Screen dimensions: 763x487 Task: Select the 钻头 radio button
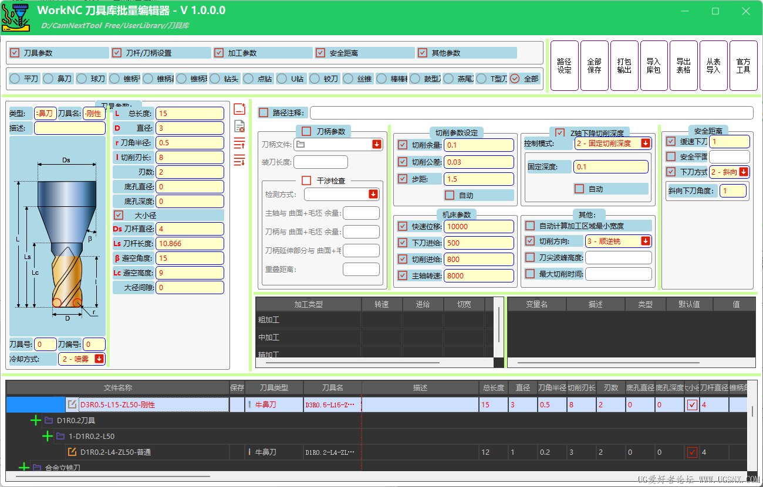pos(215,79)
